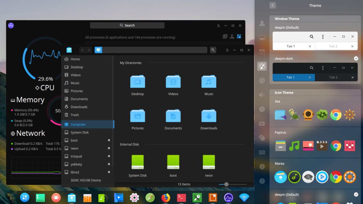Switch System Monitor to the grid process view

pos(239,36)
